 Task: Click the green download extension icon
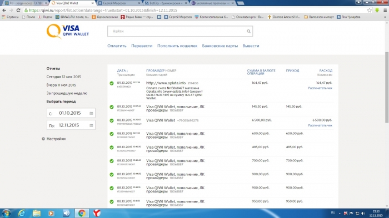point(377,10)
